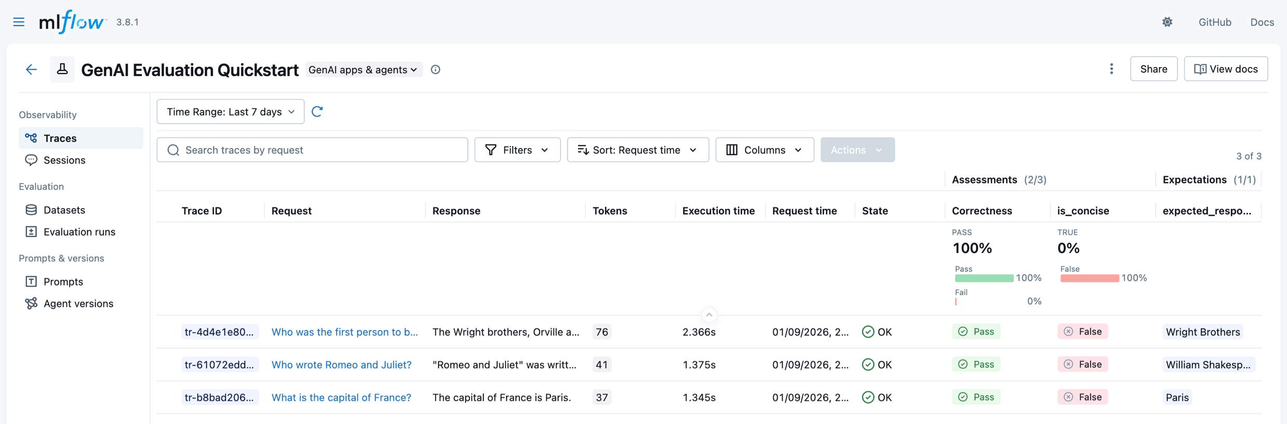This screenshot has height=424, width=1287.
Task: Open Evaluation runs in the sidebar
Action: coord(79,232)
